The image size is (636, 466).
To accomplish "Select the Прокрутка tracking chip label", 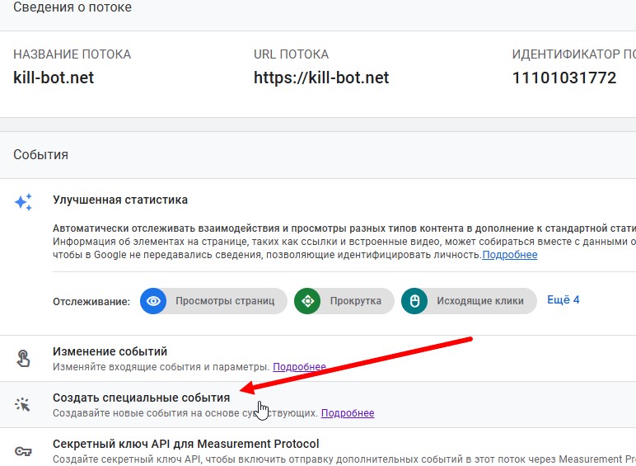I will pos(355,301).
